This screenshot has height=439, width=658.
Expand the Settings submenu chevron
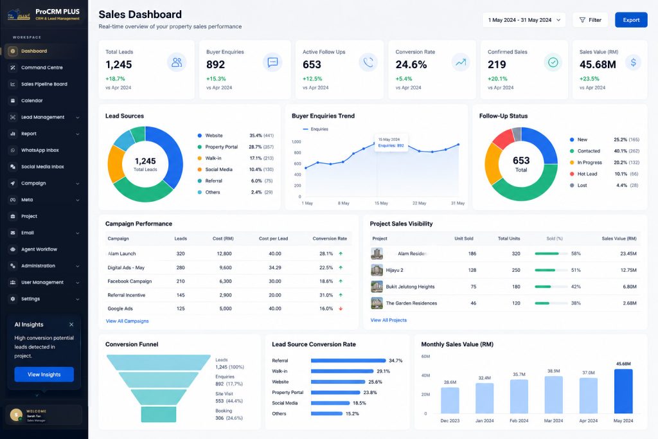coord(78,300)
